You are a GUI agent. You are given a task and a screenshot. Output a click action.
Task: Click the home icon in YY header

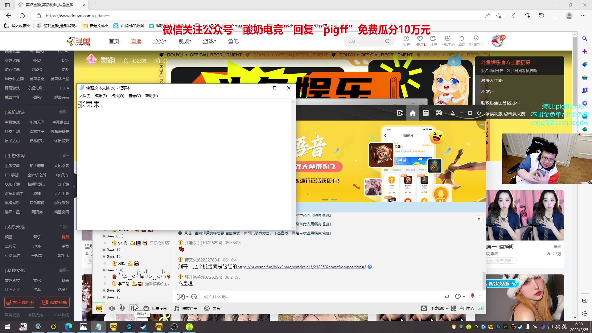(413, 113)
